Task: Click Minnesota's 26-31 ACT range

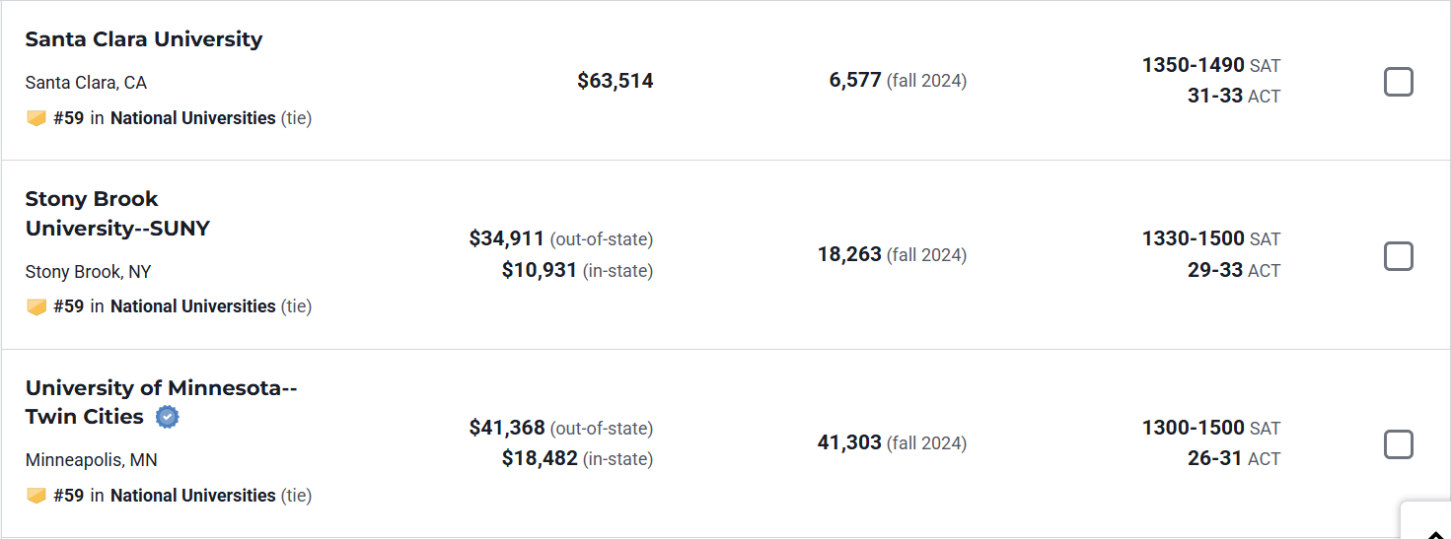Action: (1214, 458)
